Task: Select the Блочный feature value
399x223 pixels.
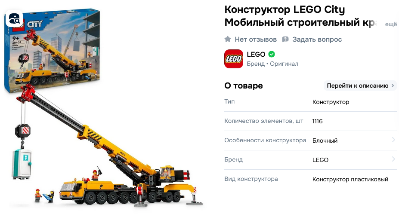Action: tap(325, 141)
